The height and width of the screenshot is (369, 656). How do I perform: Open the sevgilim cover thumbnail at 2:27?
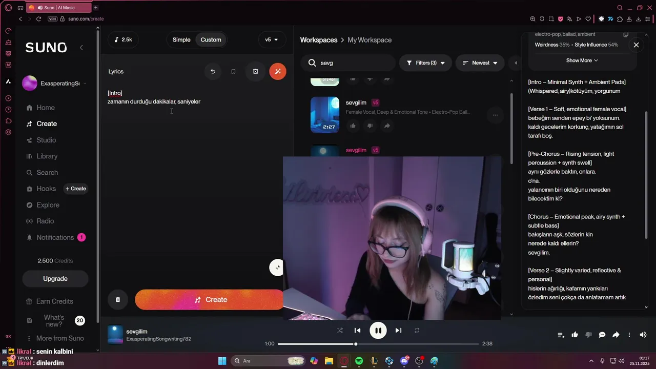click(x=325, y=115)
